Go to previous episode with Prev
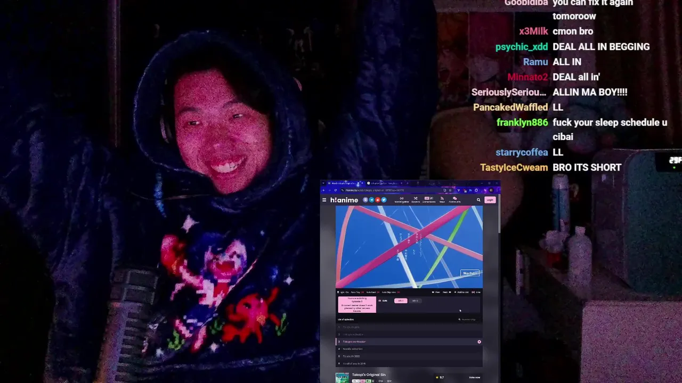This screenshot has height=383, width=682. click(x=436, y=292)
